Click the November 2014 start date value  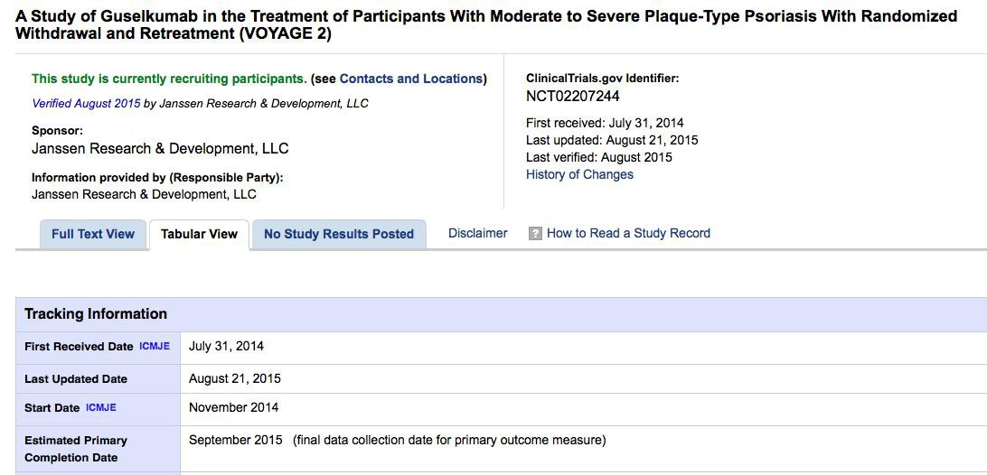(x=233, y=408)
